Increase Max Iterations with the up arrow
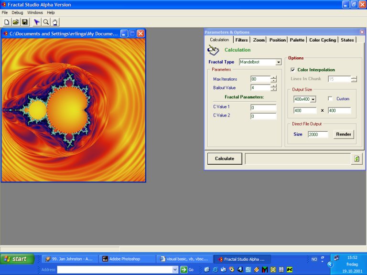367x275 pixels. click(273, 77)
